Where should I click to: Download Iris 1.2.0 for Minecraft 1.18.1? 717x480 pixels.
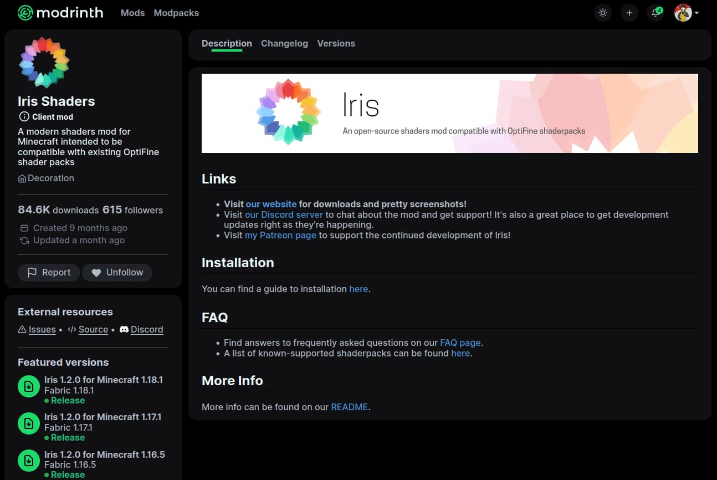(29, 386)
